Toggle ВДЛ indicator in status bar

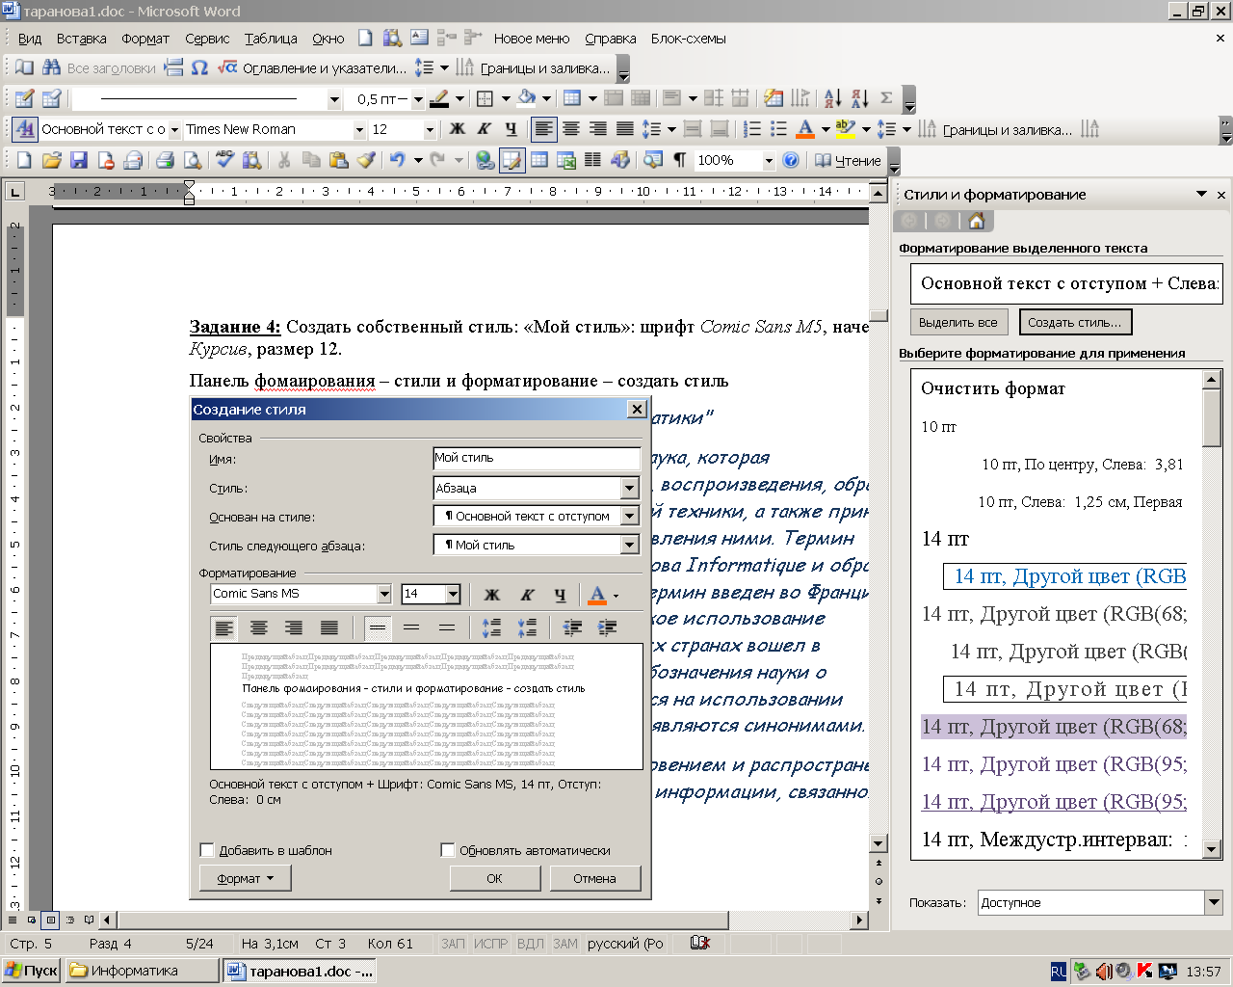coord(531,944)
